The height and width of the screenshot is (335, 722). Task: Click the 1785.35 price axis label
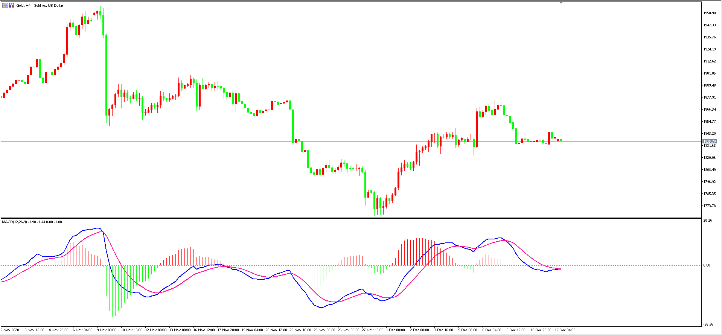(710, 194)
